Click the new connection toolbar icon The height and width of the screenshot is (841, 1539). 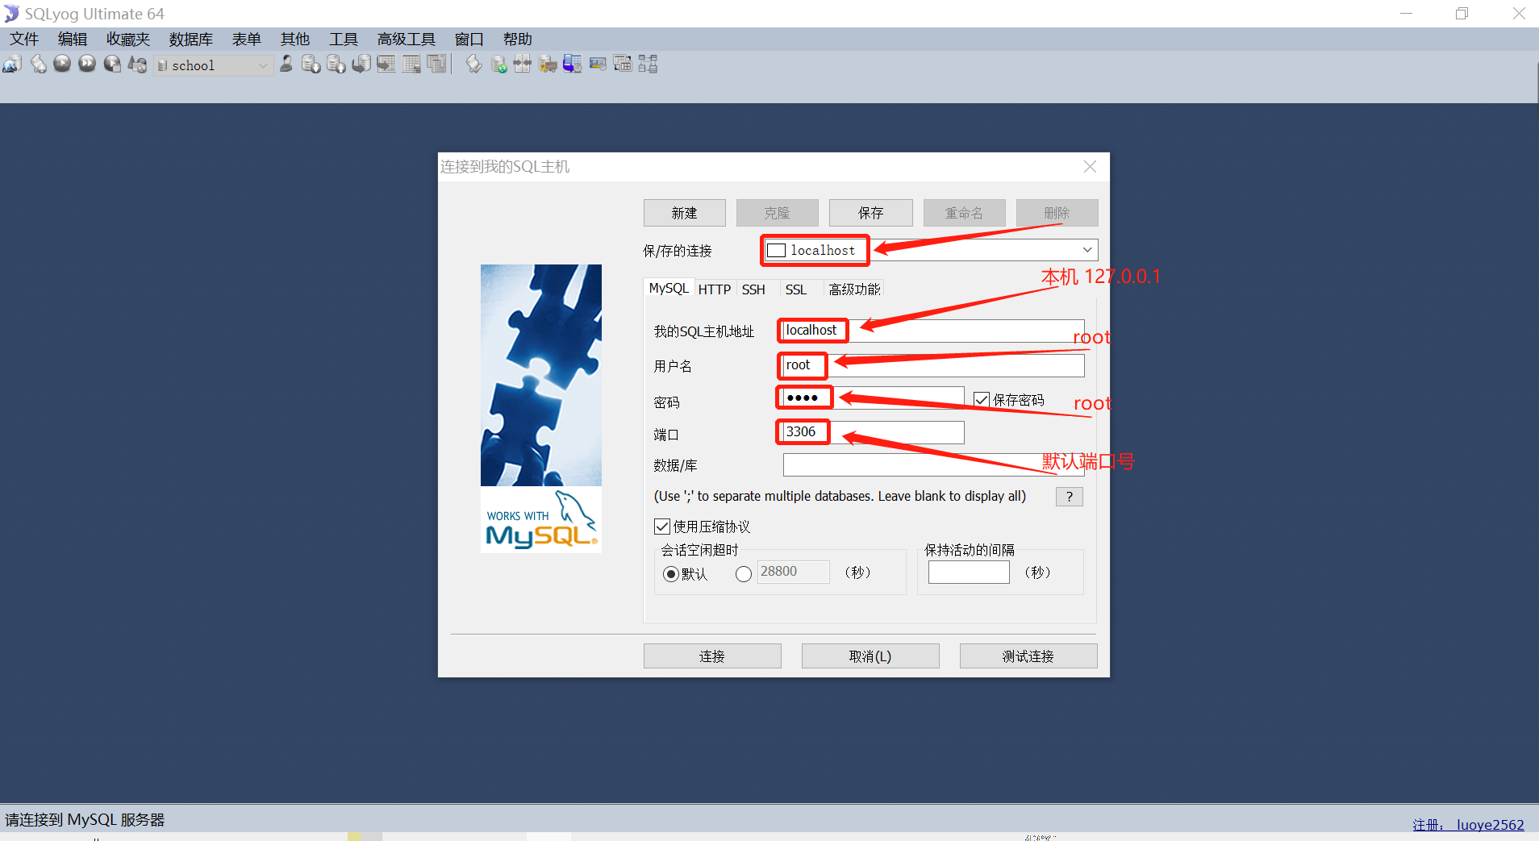[x=12, y=65]
